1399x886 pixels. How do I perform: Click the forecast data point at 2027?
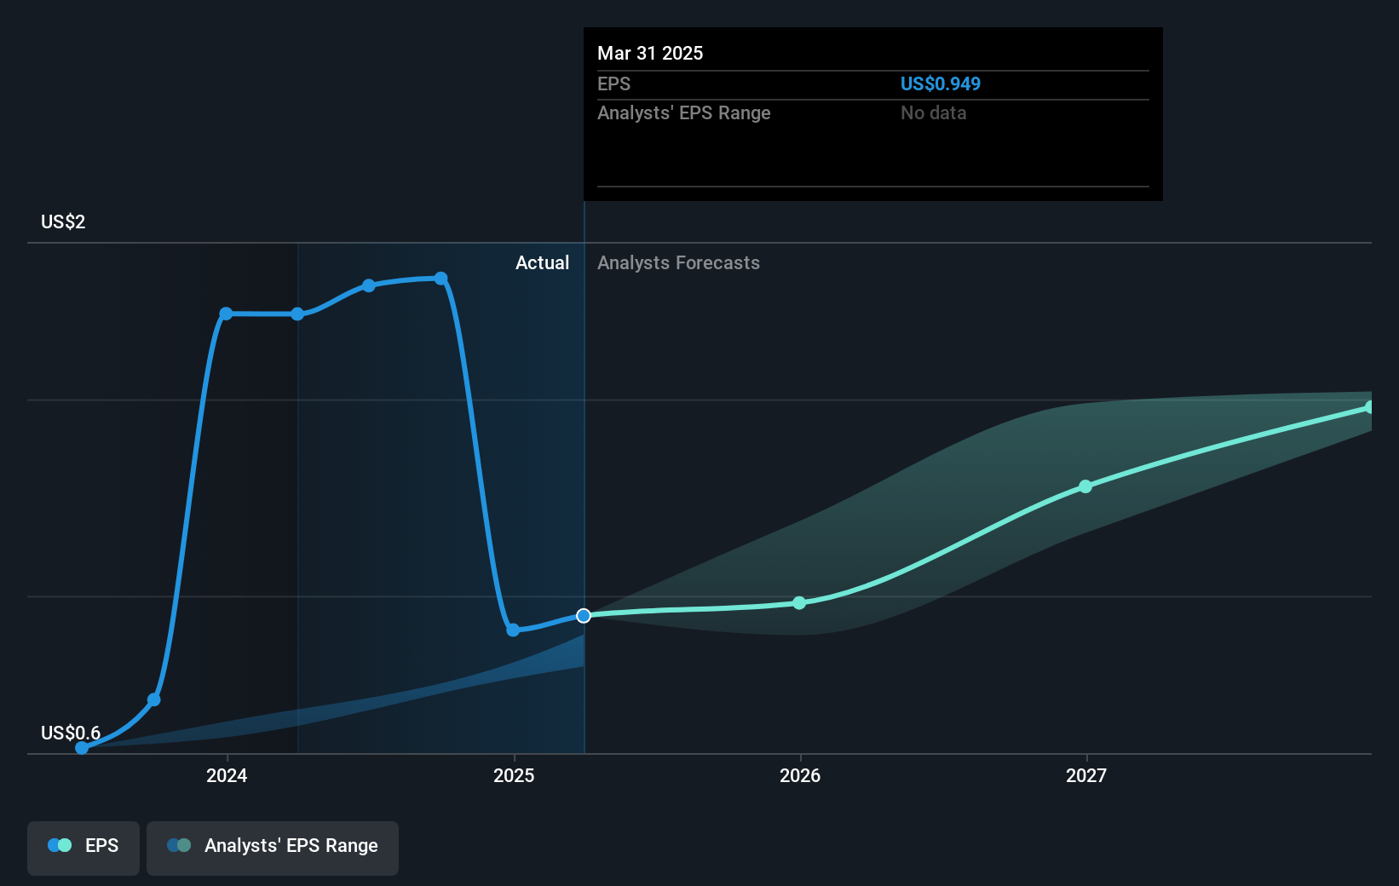1085,487
